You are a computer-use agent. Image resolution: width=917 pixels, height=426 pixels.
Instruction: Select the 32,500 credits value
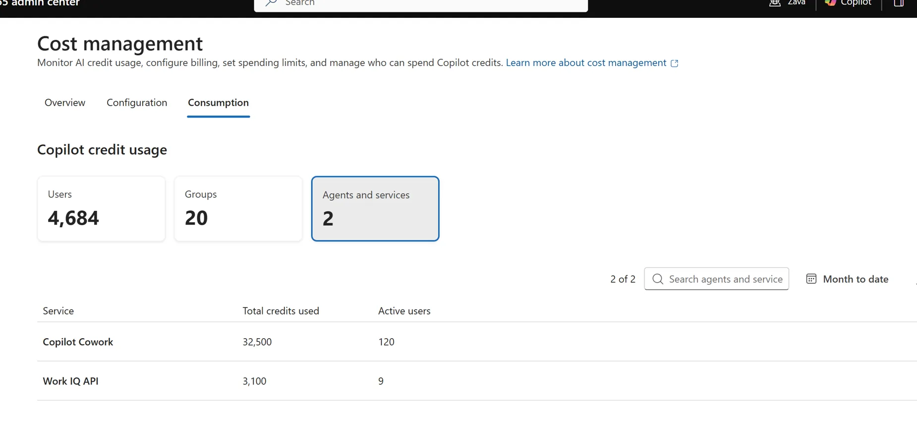257,342
